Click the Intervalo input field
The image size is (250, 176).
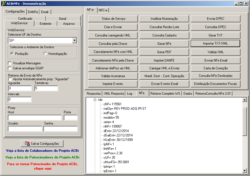click(20, 99)
